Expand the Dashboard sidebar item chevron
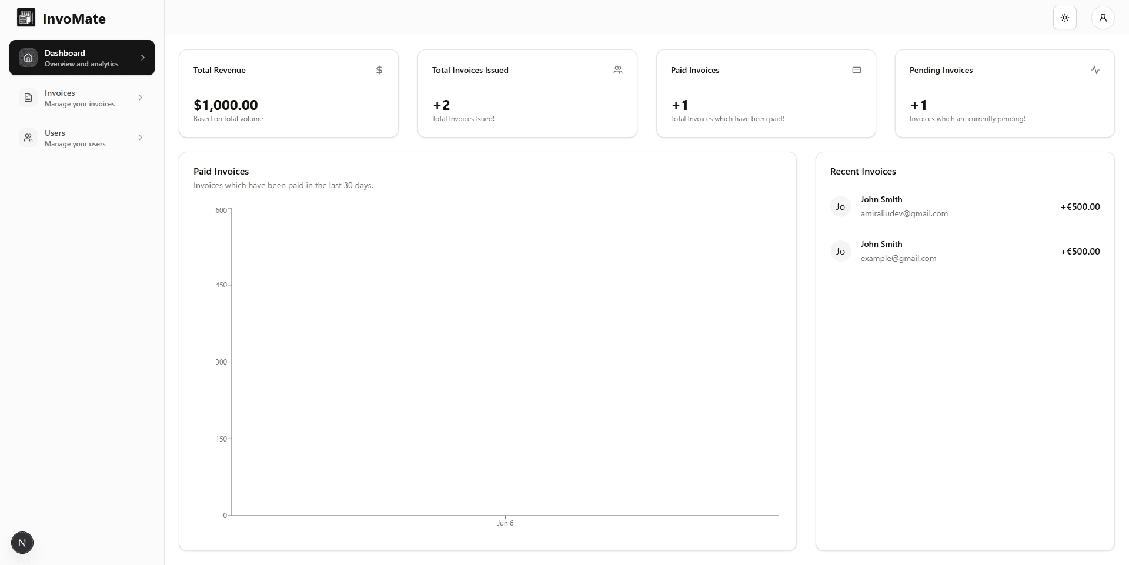The image size is (1129, 565). tap(143, 57)
